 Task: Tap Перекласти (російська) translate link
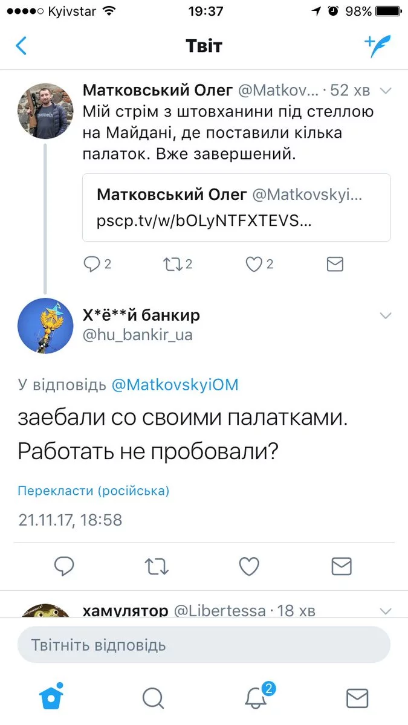(x=94, y=491)
